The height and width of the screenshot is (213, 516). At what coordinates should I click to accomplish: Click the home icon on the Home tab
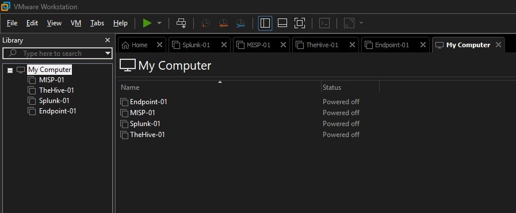tap(125, 45)
